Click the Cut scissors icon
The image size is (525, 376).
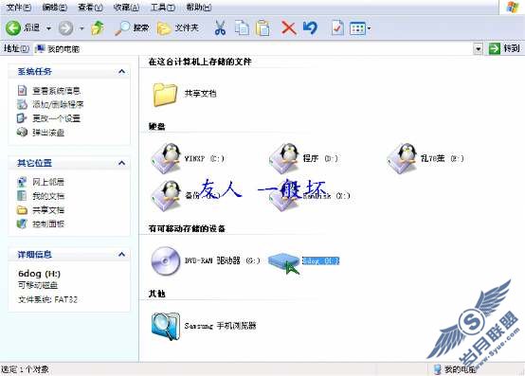[220, 28]
